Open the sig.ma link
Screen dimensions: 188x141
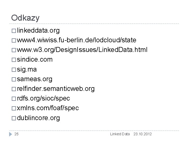[27, 69]
